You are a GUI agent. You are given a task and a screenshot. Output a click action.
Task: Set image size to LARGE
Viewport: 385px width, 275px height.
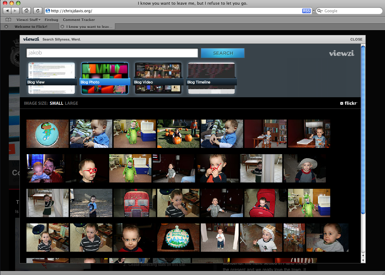point(71,103)
